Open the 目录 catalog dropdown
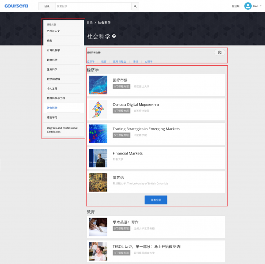 pyautogui.click(x=47, y=6)
